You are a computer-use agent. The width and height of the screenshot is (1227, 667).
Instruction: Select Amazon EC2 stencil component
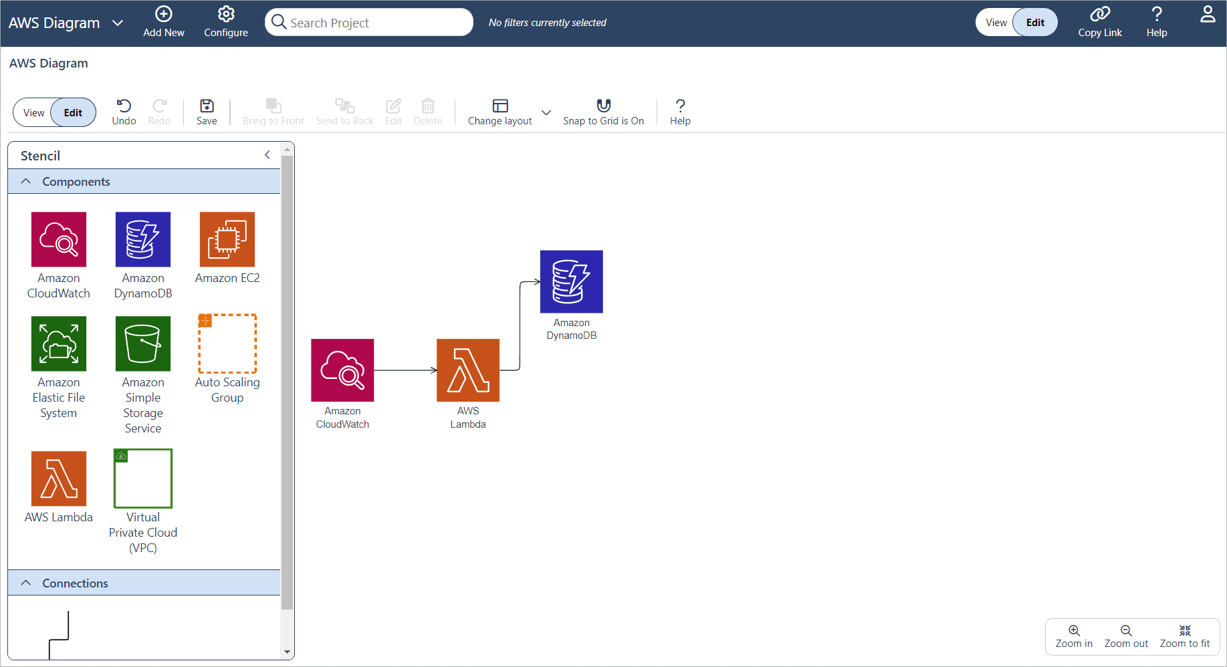[227, 239]
